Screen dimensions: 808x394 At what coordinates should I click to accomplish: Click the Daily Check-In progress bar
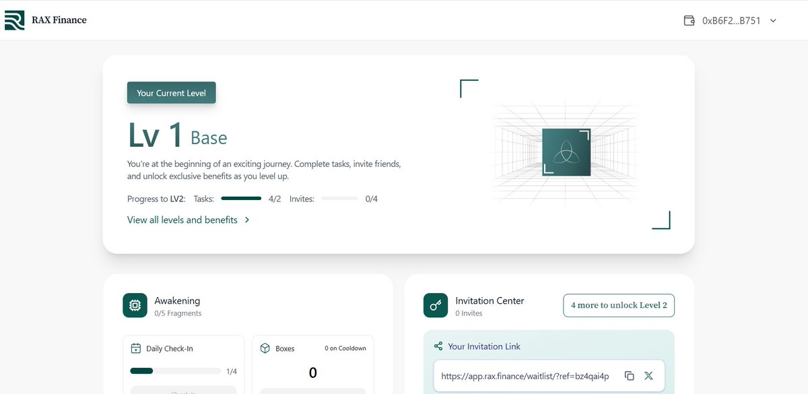(x=175, y=371)
